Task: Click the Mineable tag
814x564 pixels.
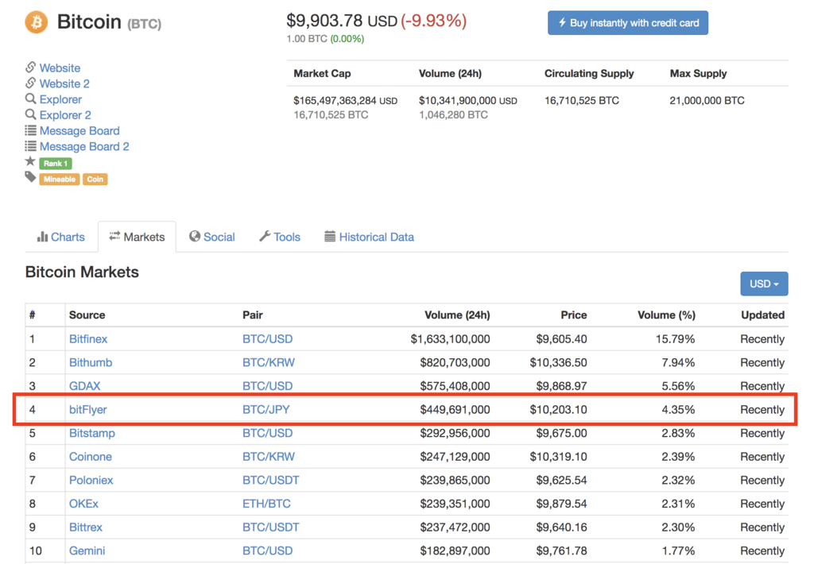Action: pos(59,179)
